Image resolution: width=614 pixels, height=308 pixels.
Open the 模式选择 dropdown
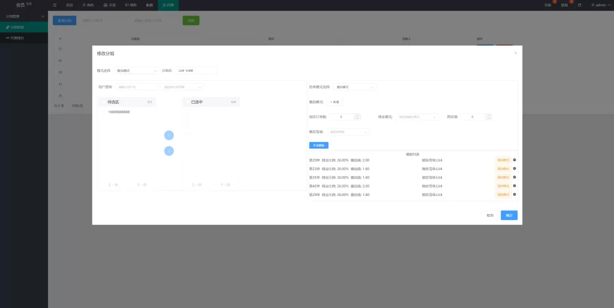tap(137, 70)
